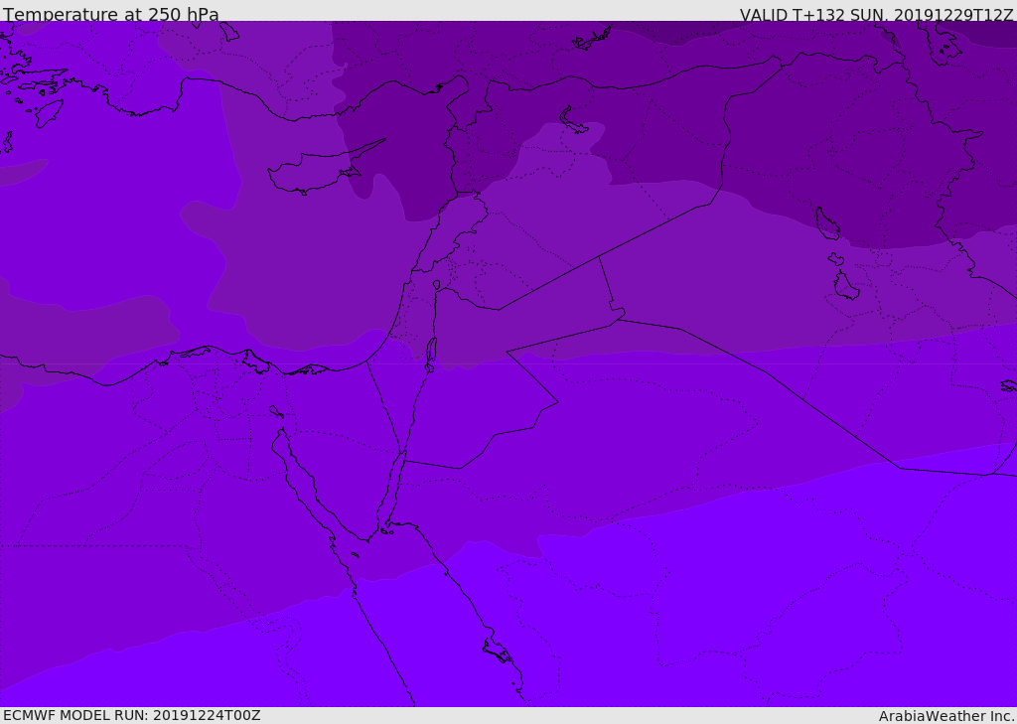Image resolution: width=1017 pixels, height=724 pixels.
Task: Click the 'VALID T+132 SUN. 20191229T12Z' label
Action: pyautogui.click(x=876, y=15)
